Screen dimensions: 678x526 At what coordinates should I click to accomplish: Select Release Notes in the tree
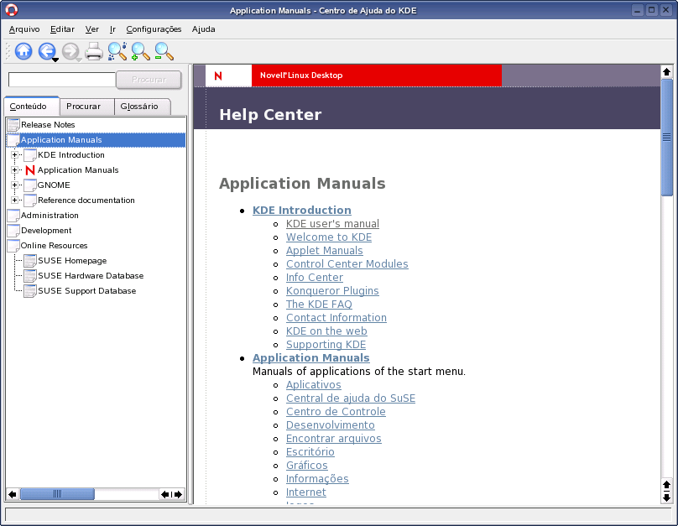pos(48,124)
